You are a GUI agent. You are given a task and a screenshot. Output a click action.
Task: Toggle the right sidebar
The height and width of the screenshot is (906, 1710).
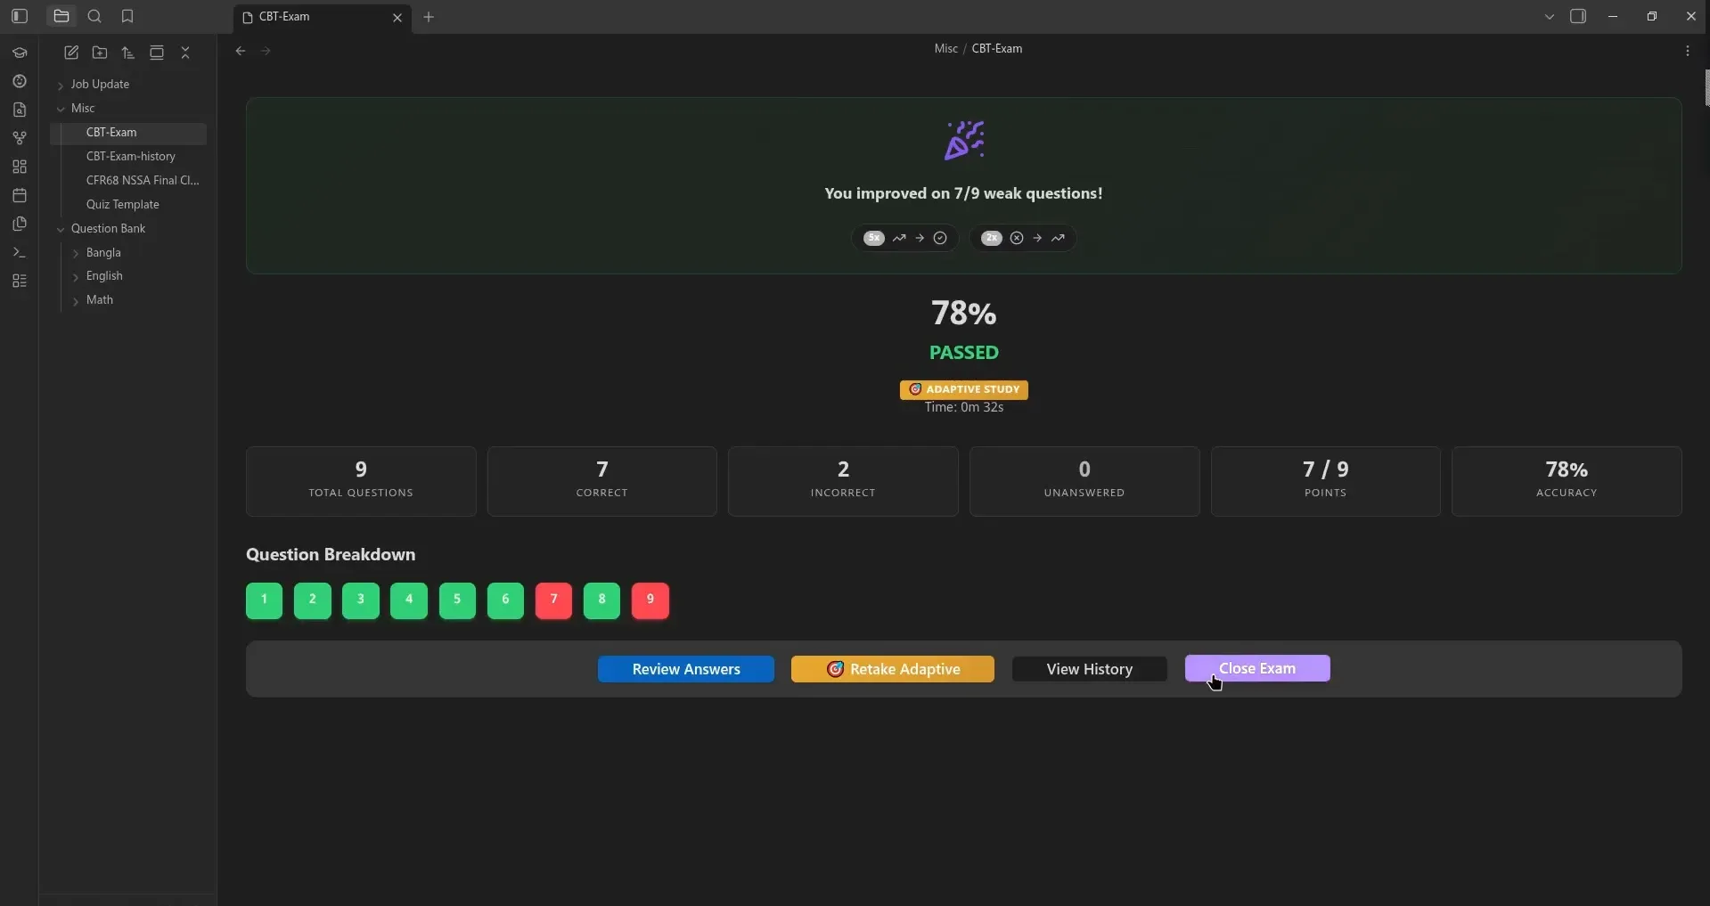click(1578, 16)
